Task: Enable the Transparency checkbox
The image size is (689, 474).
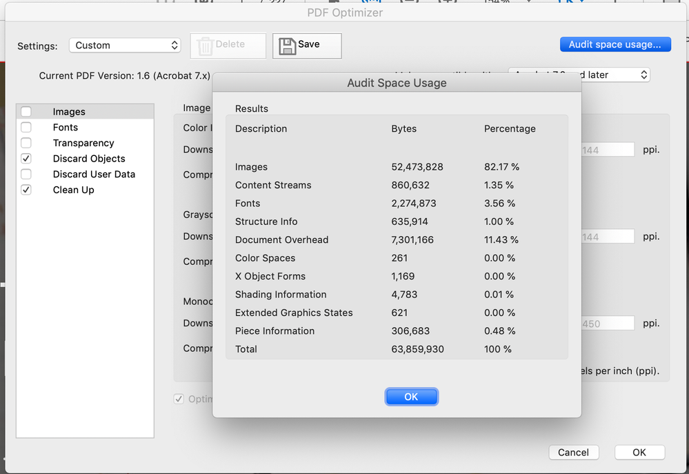Action: pyautogui.click(x=26, y=143)
